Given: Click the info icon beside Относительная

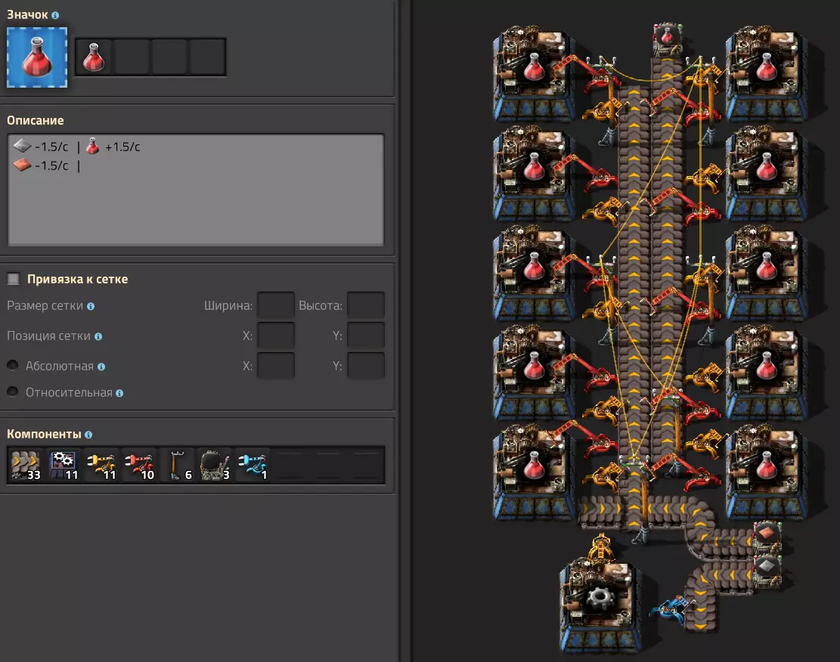Looking at the screenshot, I should (119, 393).
